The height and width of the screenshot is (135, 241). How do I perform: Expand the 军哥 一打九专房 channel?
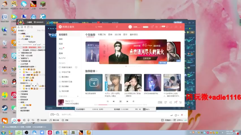[x=27, y=55]
